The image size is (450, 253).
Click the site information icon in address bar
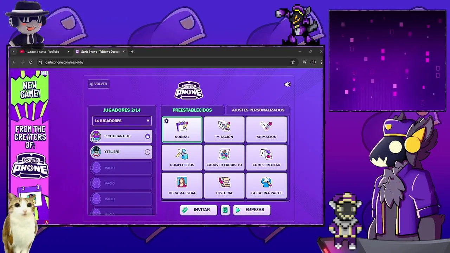click(41, 62)
